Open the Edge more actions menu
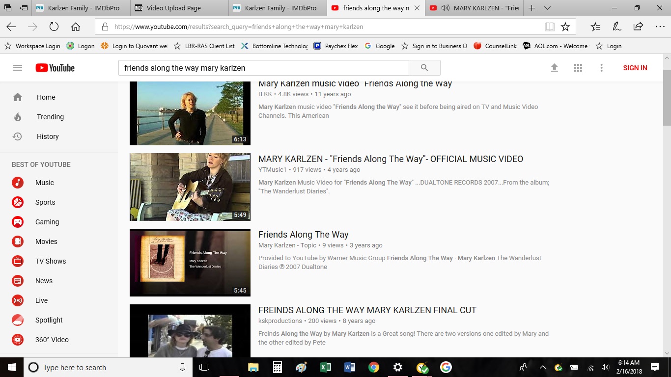Screen dimensions: 671x377 [660, 27]
